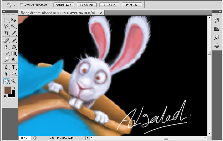Click the status bar preview icon
223x141 pixels.
pyautogui.click(x=35, y=138)
